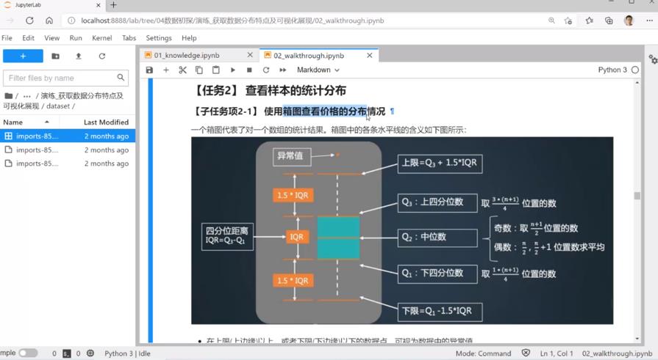Run the selected cell
The height and width of the screenshot is (360, 658).
tap(232, 70)
